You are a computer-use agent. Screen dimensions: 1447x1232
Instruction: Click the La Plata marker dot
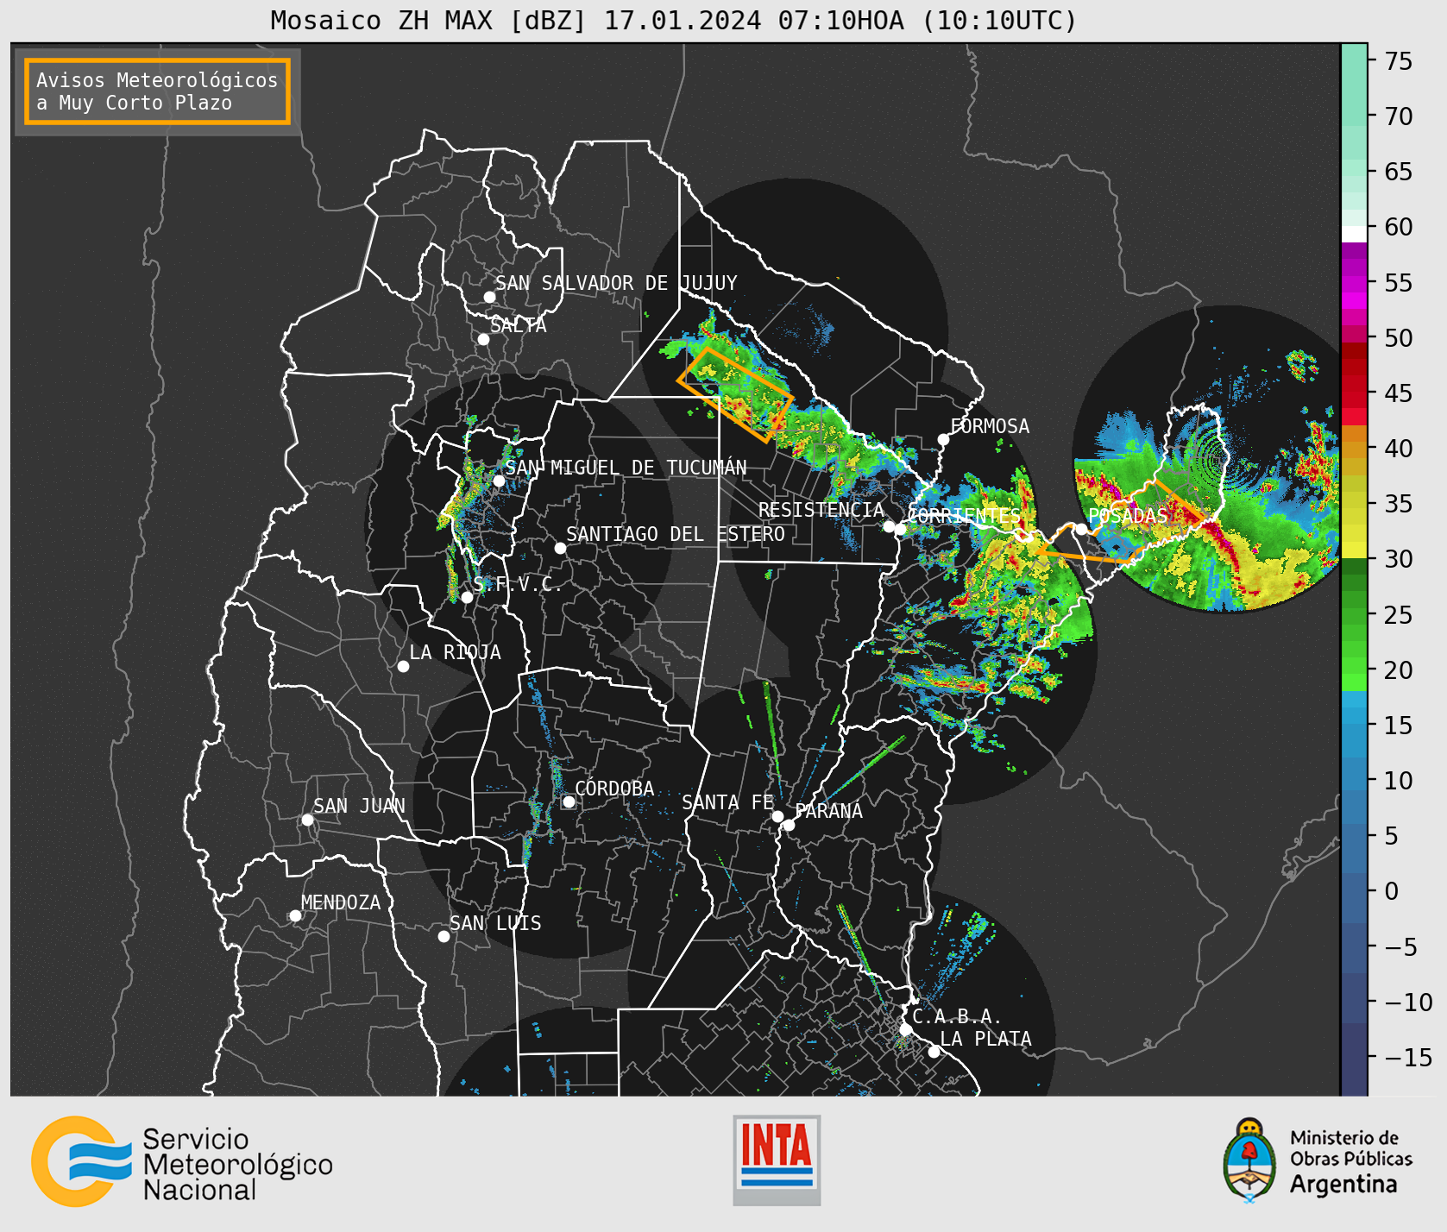pos(934,1052)
